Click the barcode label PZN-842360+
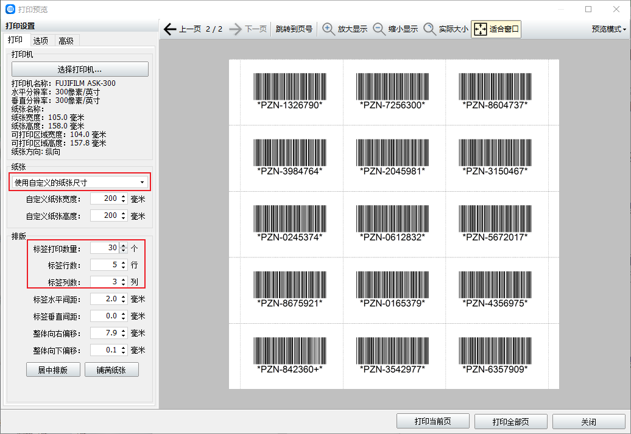 click(290, 355)
